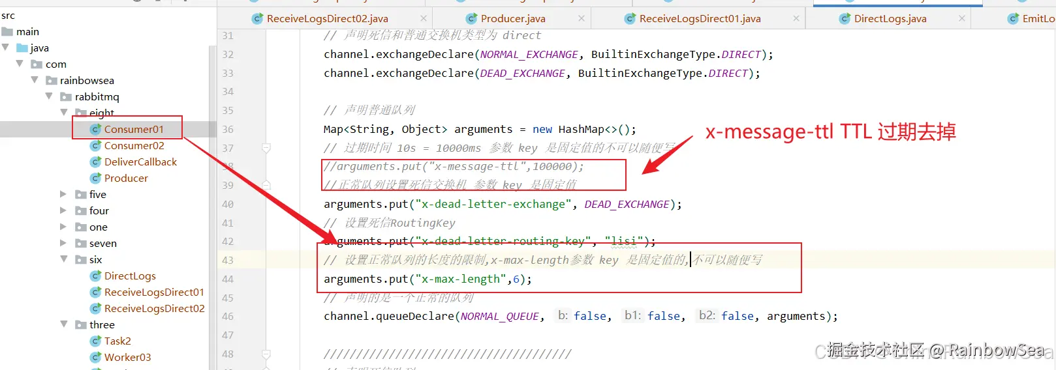Open Worker03 class in project tree
This screenshot has width=1056, height=370.
tap(127, 357)
